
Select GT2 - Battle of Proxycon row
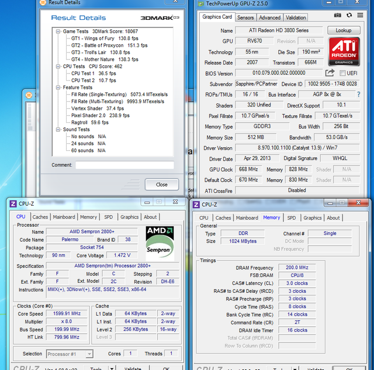(x=109, y=46)
